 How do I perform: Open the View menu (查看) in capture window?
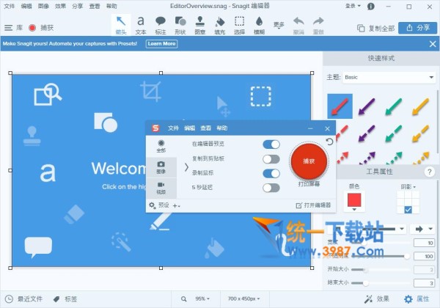[205, 128]
